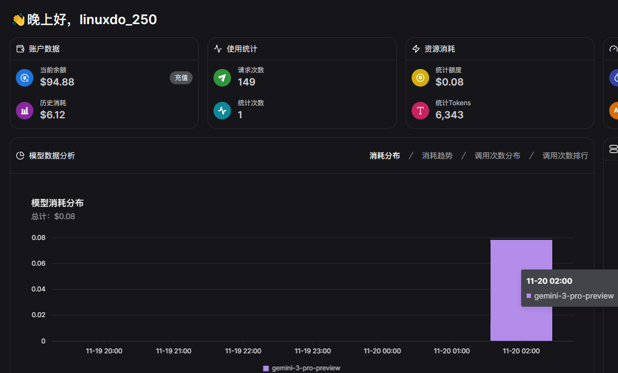The width and height of the screenshot is (618, 373).
Task: Click the server icon in the right-edge panel
Action: [613, 149]
